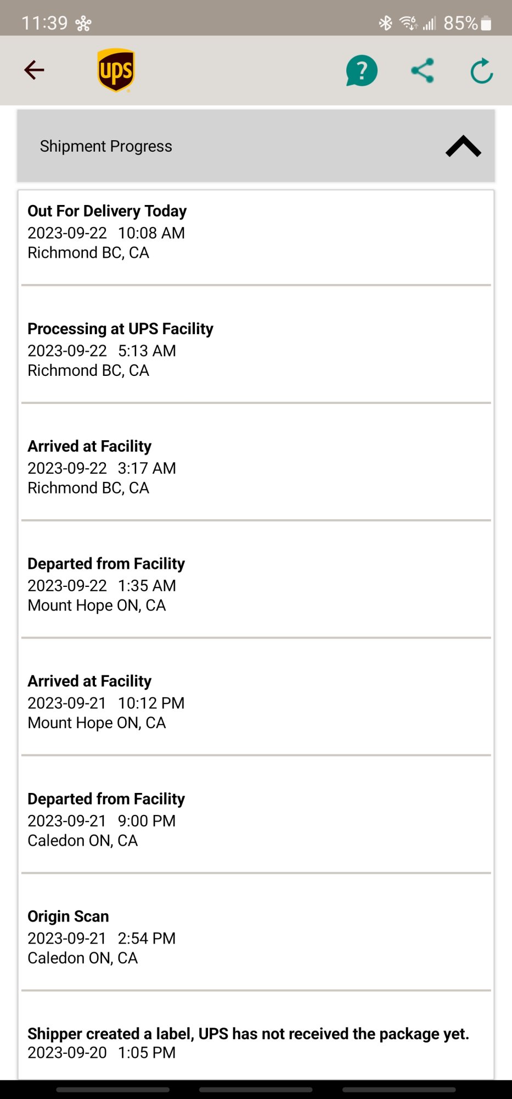Tap the Wi-Fi signal status icon
The image size is (512, 1099).
(x=408, y=23)
